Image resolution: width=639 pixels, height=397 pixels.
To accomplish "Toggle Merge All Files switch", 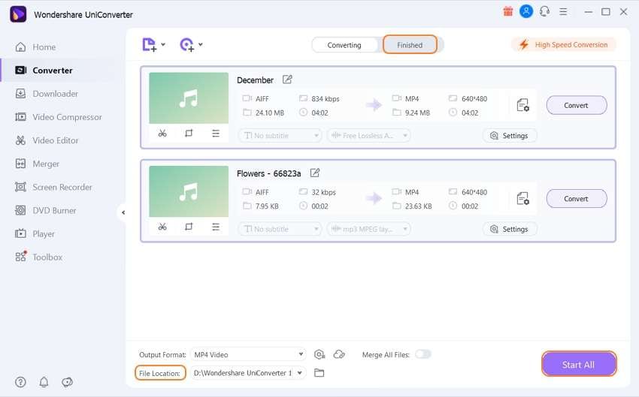I will click(422, 354).
